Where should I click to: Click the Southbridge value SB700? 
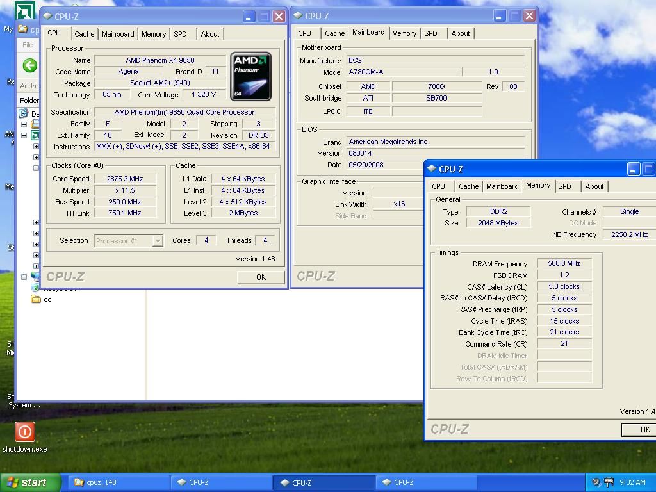pos(436,98)
